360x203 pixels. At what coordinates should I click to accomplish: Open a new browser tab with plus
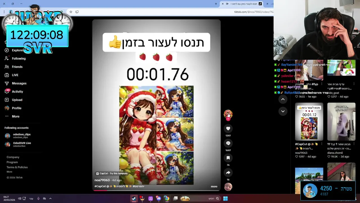pyautogui.click(x=216, y=4)
